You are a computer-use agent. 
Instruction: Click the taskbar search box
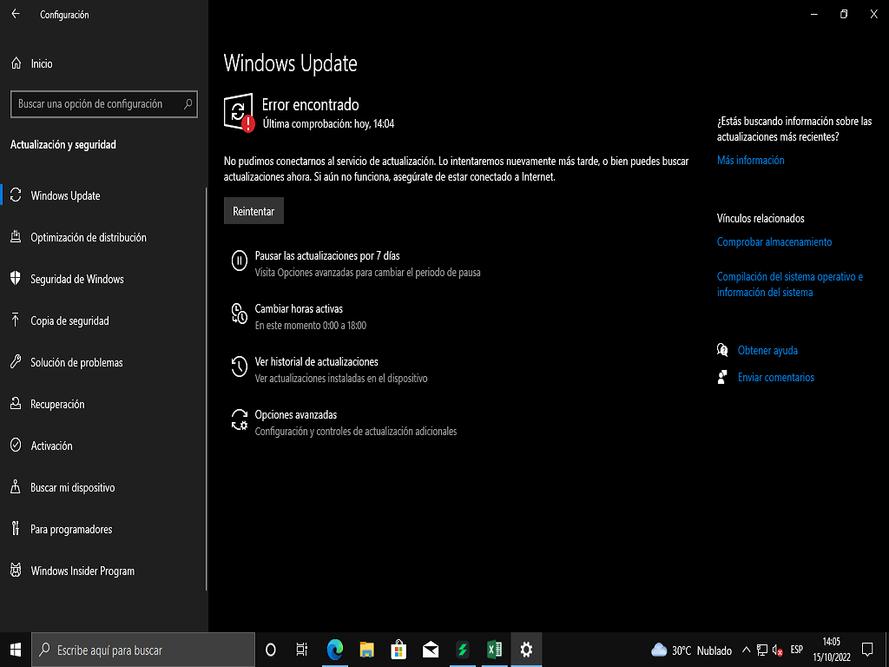click(x=143, y=650)
